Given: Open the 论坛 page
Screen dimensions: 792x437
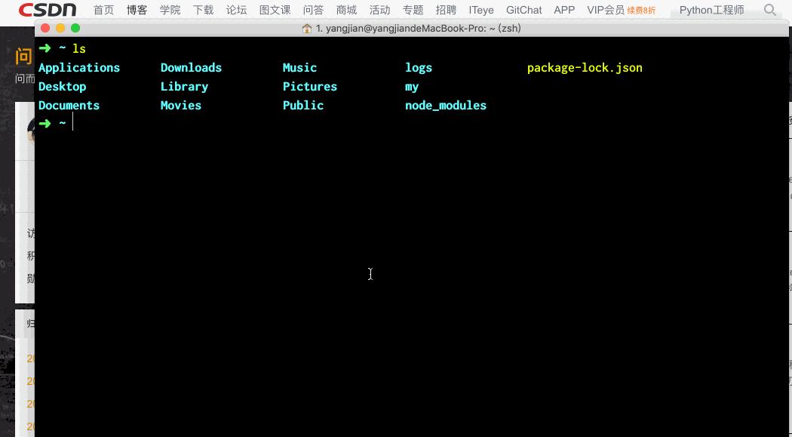Looking at the screenshot, I should pyautogui.click(x=236, y=10).
